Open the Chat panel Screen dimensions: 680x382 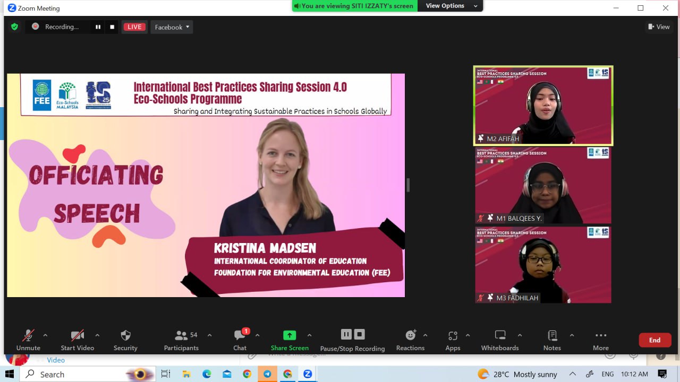(240, 340)
